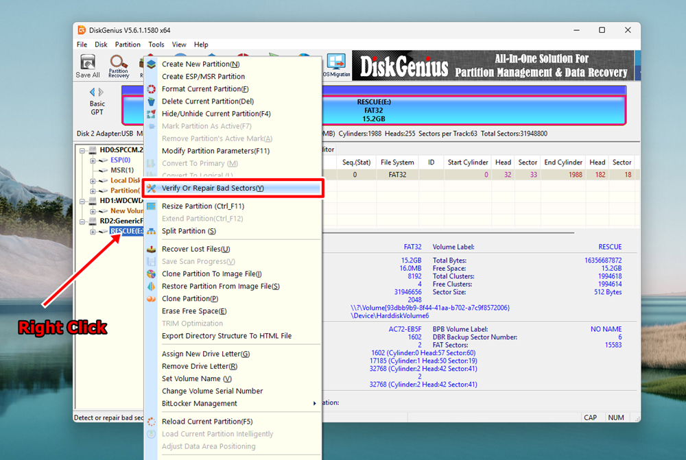Click the NUM indicator in the status bar
The image size is (686, 460).
point(616,417)
